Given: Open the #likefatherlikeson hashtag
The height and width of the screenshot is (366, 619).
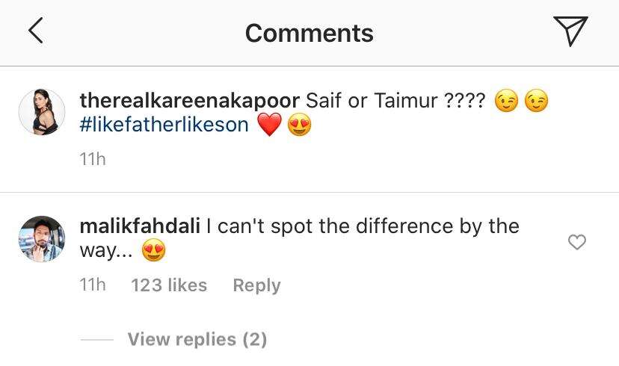Looking at the screenshot, I should (164, 125).
